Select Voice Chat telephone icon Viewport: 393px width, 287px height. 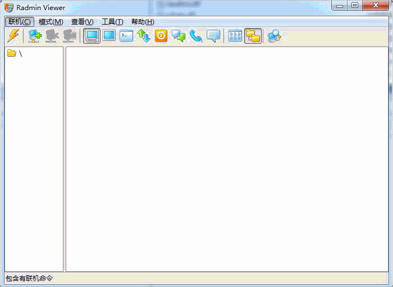(x=196, y=36)
